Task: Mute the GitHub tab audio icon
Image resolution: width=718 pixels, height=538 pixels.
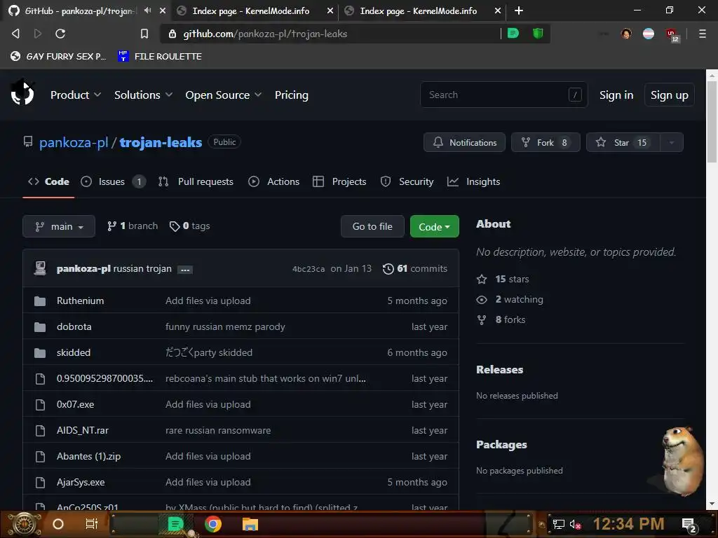Action: tap(147, 11)
